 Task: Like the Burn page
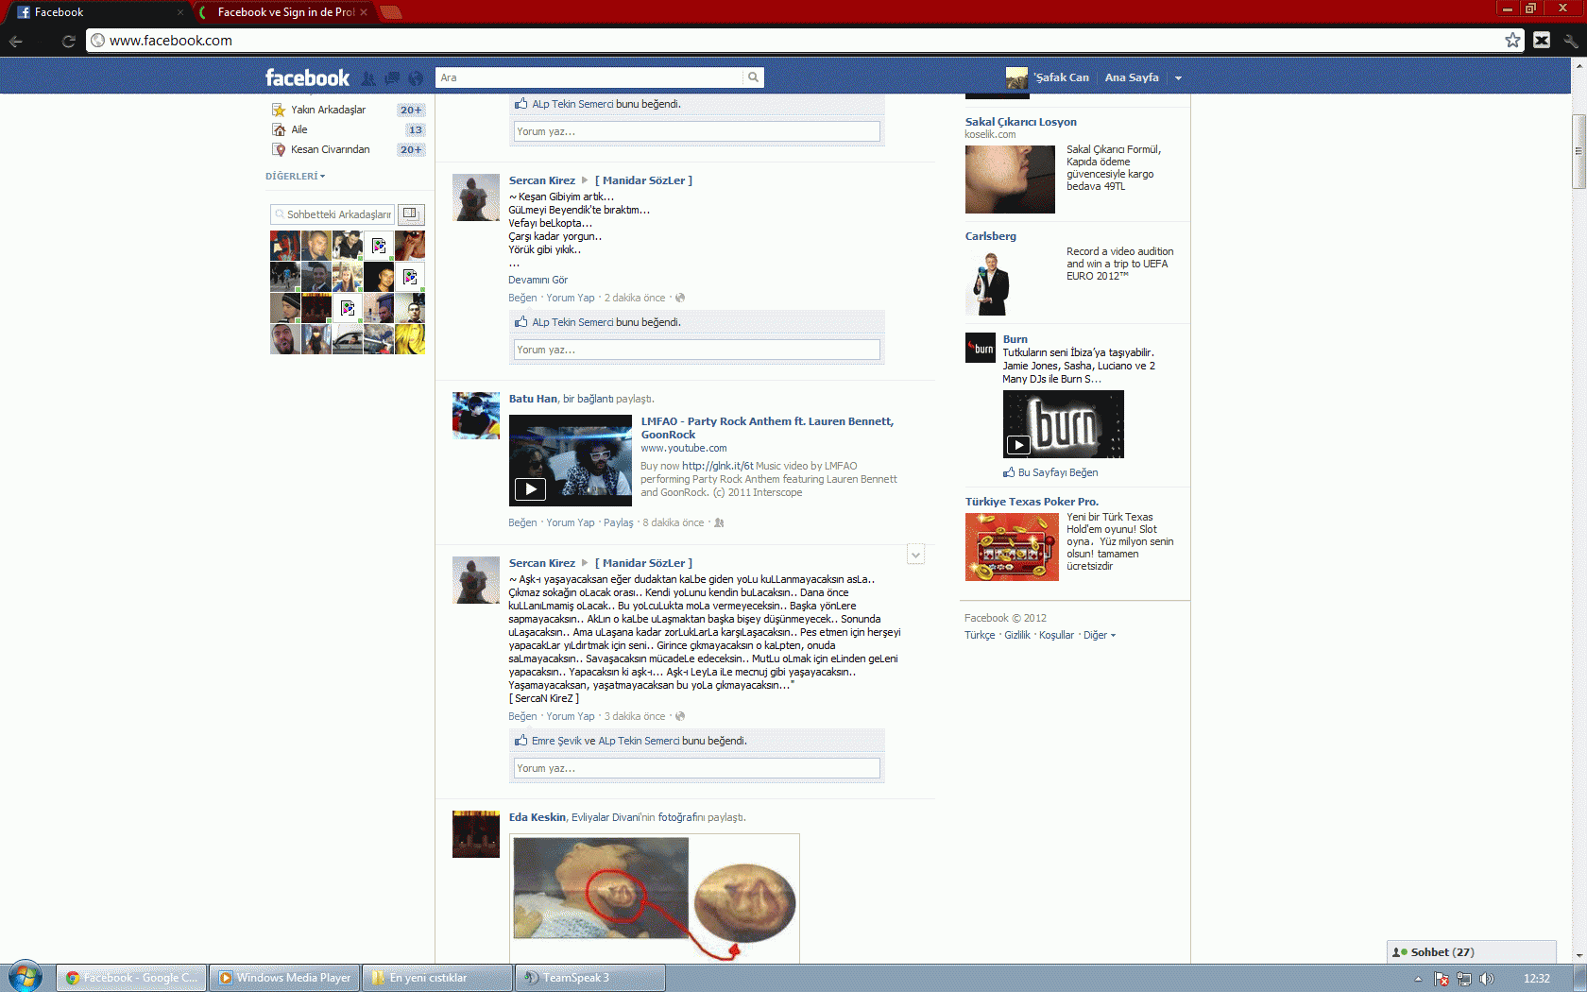(1057, 472)
